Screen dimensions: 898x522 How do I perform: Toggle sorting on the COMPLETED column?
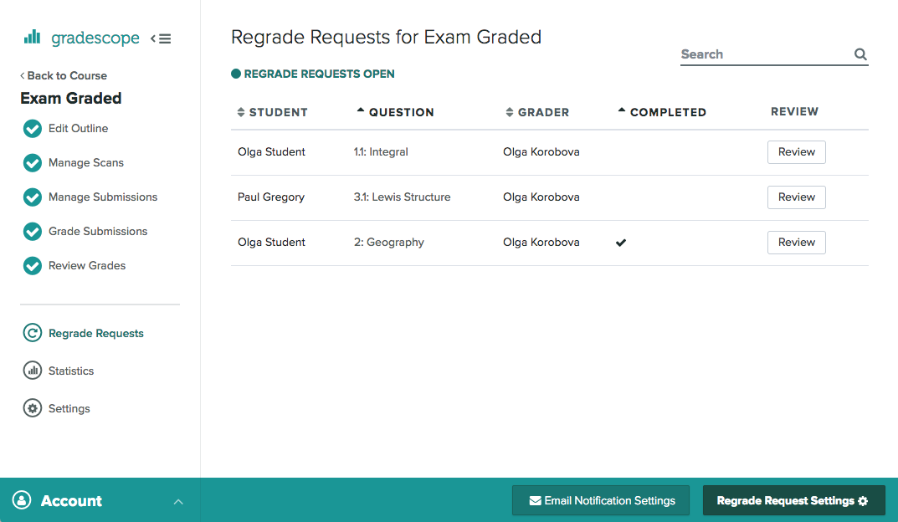click(620, 110)
